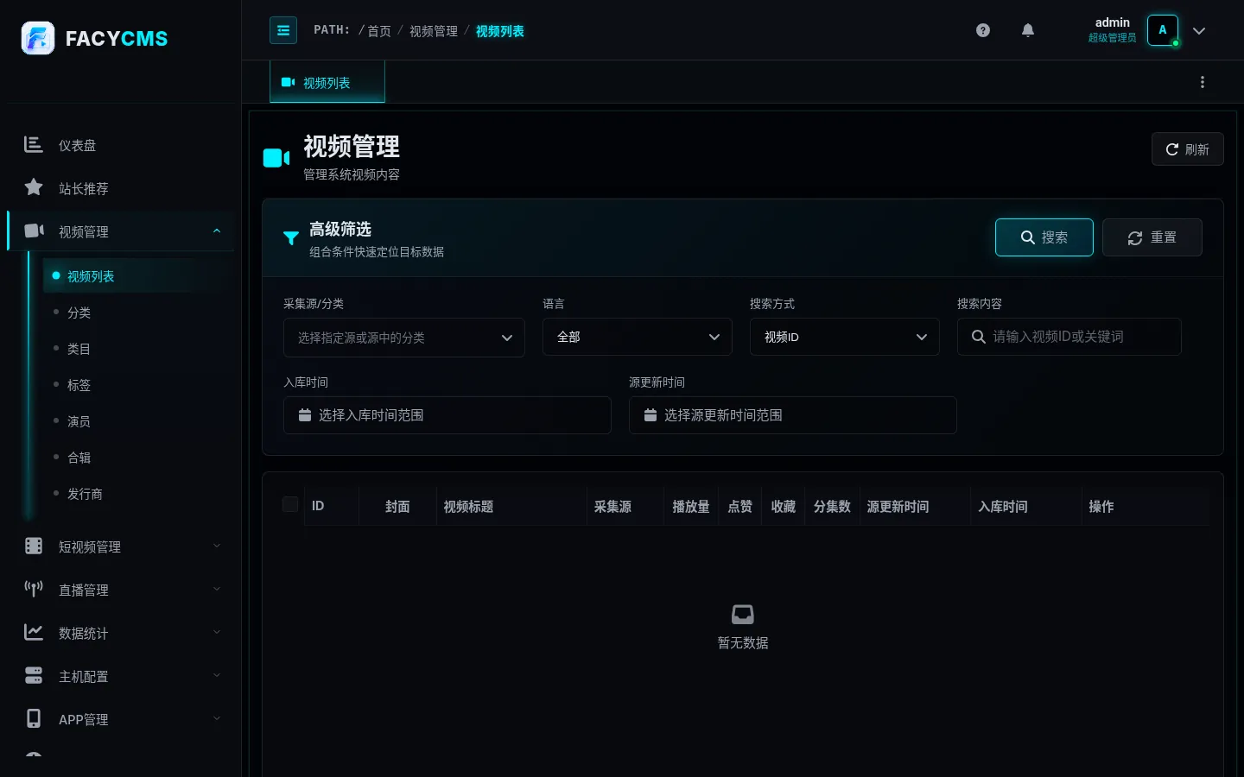Click the 重置 reset button
The width and height of the screenshot is (1244, 777).
pos(1152,237)
